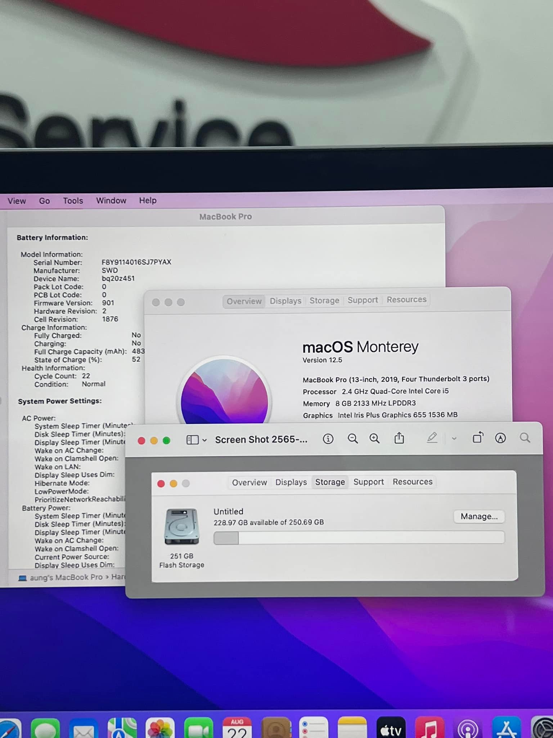Click the zoom in magnifier in Preview
Image resolution: width=553 pixels, height=738 pixels.
[x=374, y=439]
